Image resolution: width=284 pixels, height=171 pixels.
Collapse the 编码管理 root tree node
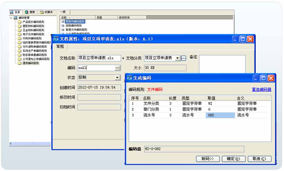click(x=11, y=18)
